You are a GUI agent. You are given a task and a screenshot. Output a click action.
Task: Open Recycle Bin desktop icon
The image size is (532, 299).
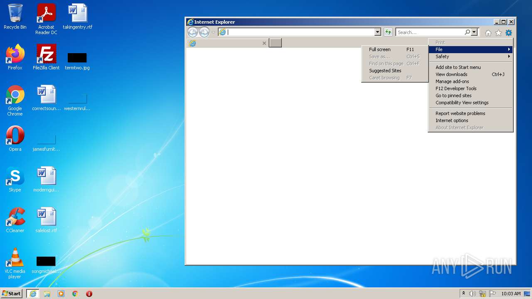[x=15, y=17]
